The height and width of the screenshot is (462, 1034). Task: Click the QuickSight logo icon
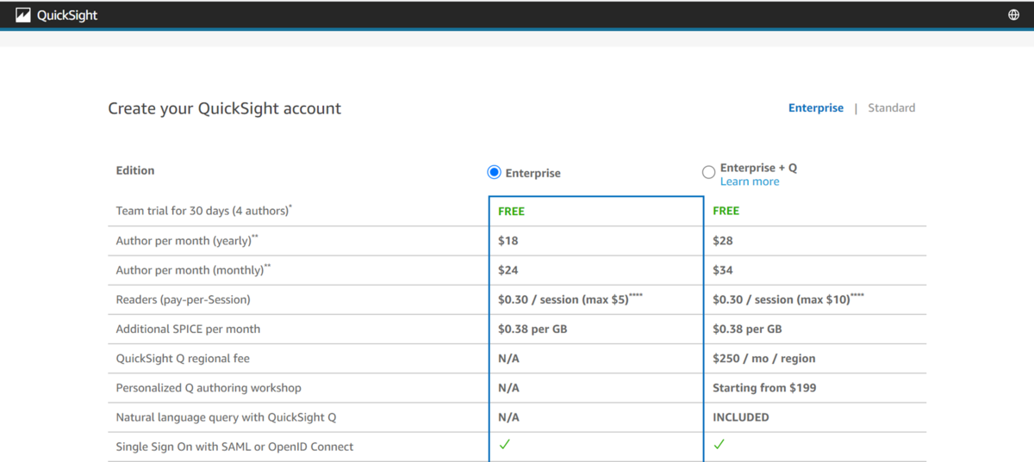coord(23,15)
